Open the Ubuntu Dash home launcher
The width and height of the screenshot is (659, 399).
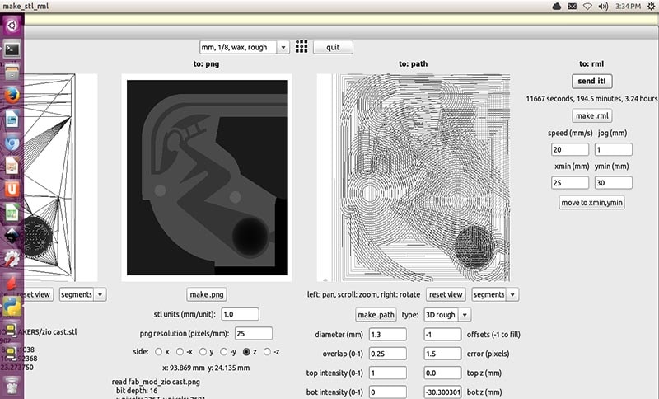tap(12, 26)
